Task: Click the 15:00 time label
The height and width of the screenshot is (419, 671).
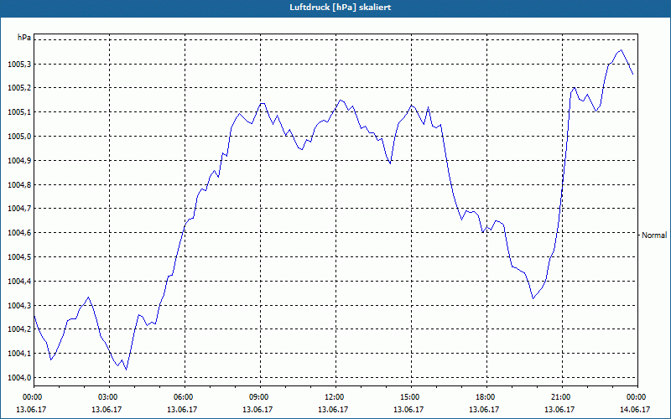Action: tap(411, 397)
